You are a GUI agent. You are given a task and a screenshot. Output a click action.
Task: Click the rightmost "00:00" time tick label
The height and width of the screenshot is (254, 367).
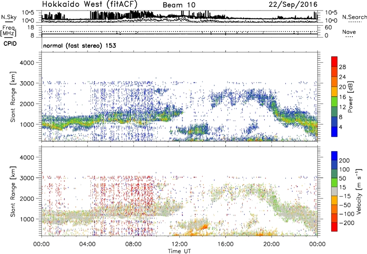click(317, 244)
